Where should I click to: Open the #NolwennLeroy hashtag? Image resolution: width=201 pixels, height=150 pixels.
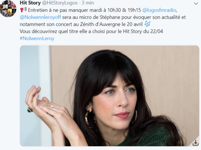[x=37, y=38]
